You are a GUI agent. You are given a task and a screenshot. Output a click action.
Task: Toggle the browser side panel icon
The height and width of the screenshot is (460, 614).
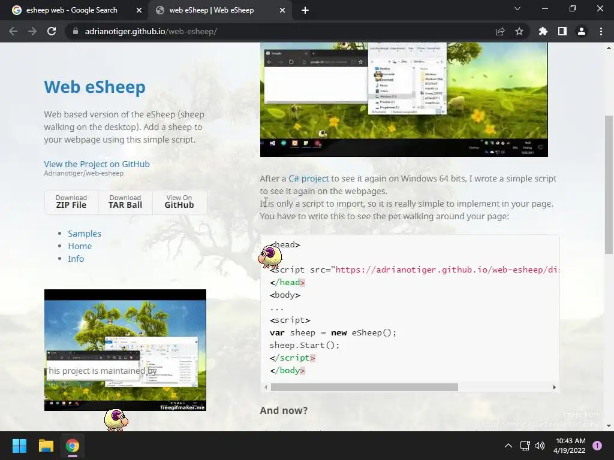[562, 31]
